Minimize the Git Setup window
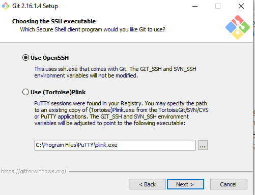The image size is (255, 195). pos(195,6)
